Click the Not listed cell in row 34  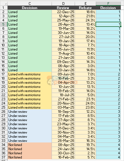(x=30, y=145)
